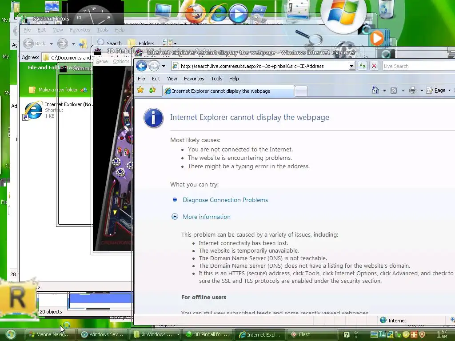This screenshot has width=455, height=341.
Task: Click Search in System Tools explorer toolbar
Action: (x=109, y=43)
